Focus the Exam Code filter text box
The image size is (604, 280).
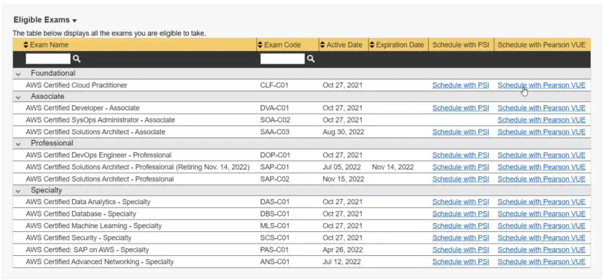282,58
